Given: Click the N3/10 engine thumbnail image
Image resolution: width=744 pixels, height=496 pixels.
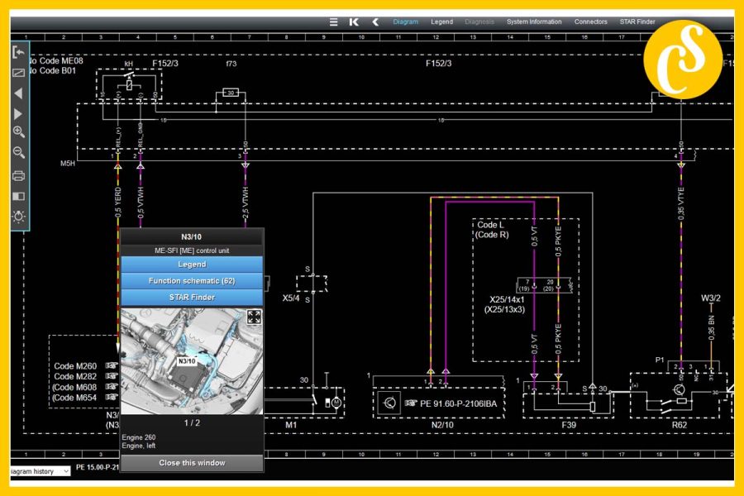Looking at the screenshot, I should click(x=192, y=361).
